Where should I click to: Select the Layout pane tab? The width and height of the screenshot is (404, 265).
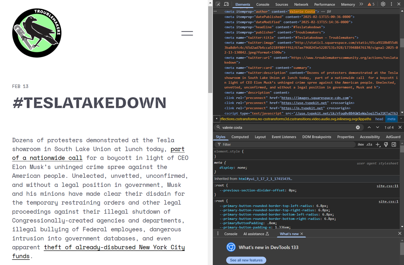pos(260,137)
